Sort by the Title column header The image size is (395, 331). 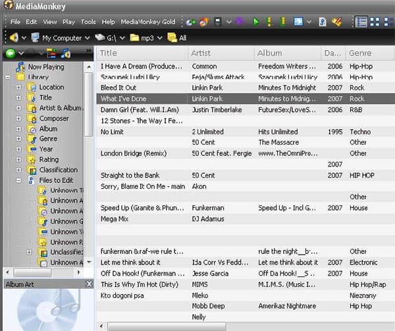[x=142, y=53]
